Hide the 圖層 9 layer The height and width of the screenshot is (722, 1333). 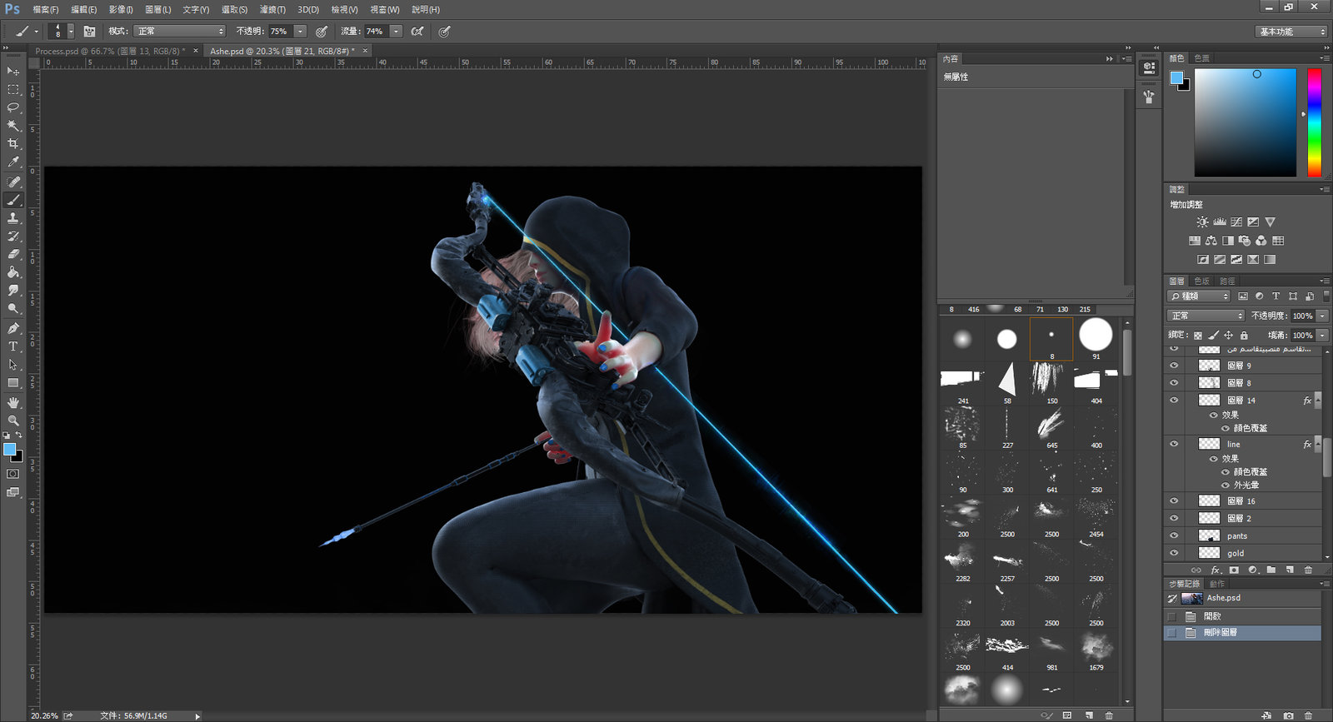pos(1174,366)
